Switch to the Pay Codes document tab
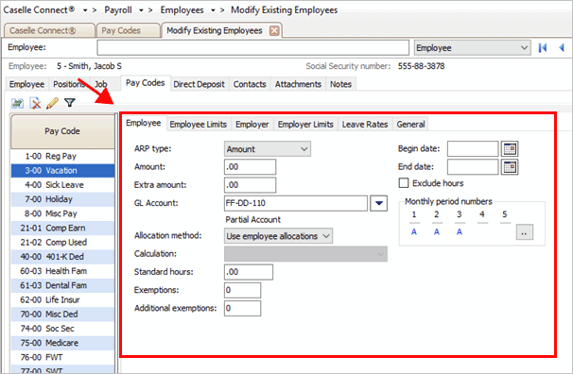 click(x=129, y=30)
